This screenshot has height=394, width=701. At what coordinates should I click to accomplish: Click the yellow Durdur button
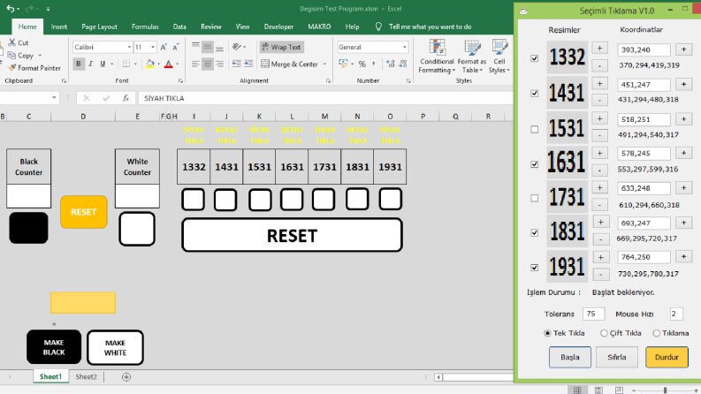667,358
